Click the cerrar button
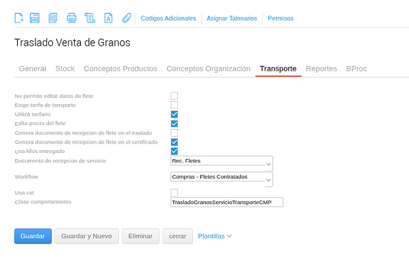Viewport: 409px width, 261px height. [x=177, y=237]
